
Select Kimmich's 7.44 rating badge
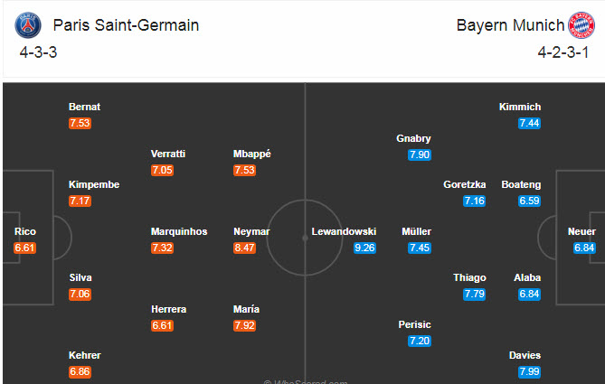coord(529,123)
